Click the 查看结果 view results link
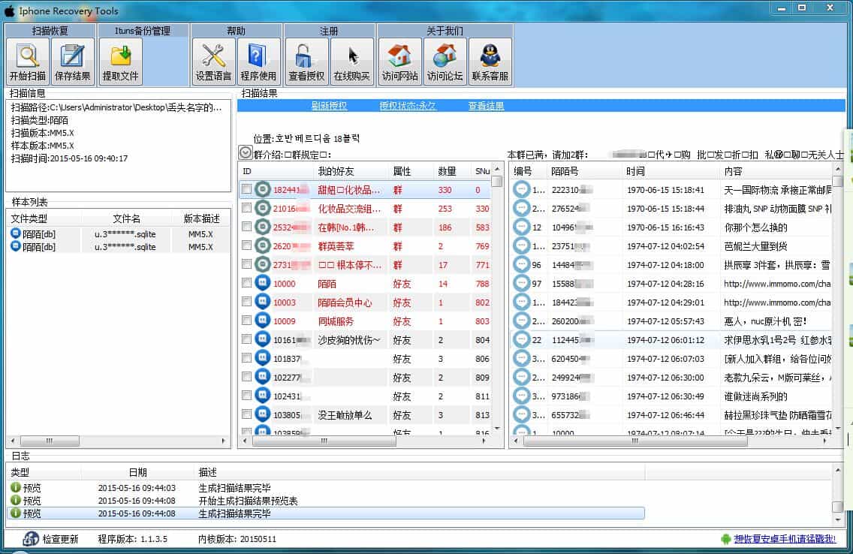 [486, 106]
